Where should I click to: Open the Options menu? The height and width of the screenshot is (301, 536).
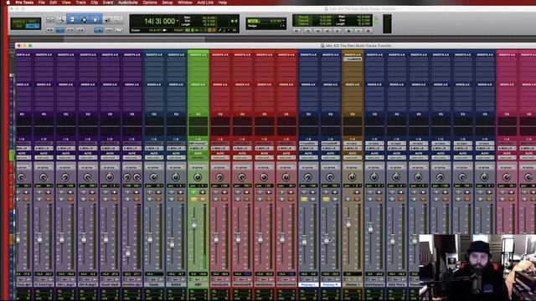tap(150, 3)
